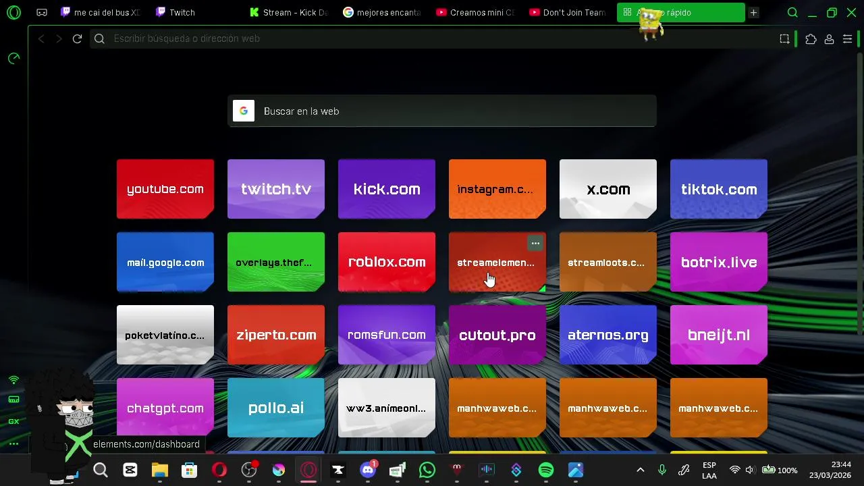The height and width of the screenshot is (486, 864).
Task: Open the cutout.pro speed dial tile
Action: pos(497,335)
